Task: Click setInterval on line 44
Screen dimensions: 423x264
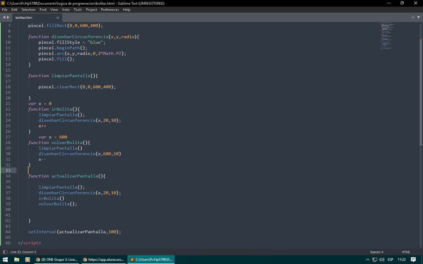Action: tap(42, 232)
